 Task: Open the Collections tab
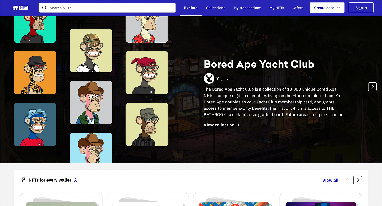coord(216,8)
